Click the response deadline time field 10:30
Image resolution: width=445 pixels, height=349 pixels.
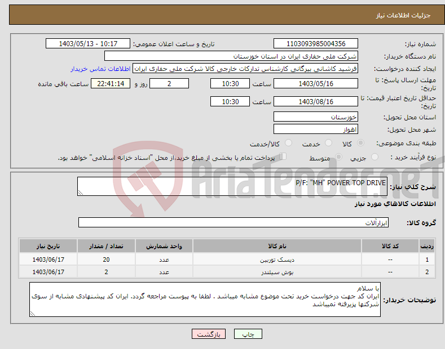(x=230, y=83)
